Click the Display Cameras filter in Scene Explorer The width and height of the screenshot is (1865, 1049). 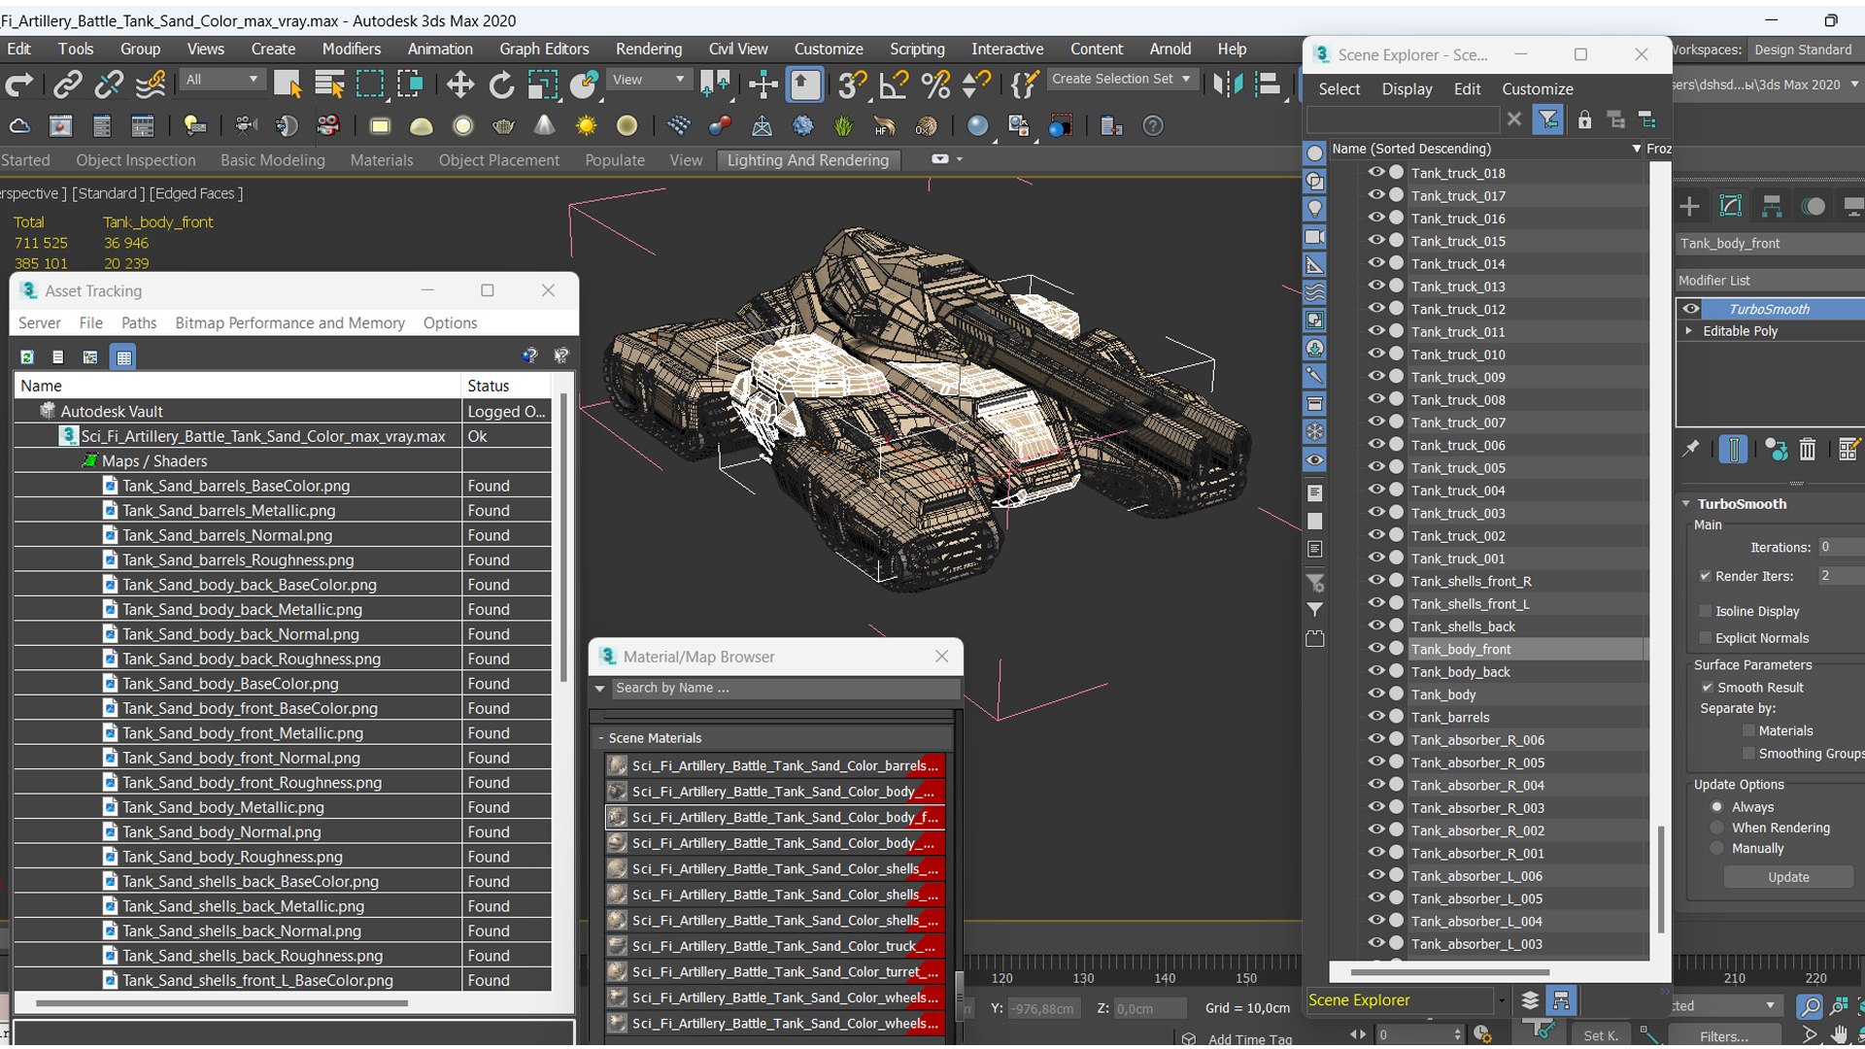click(1314, 237)
